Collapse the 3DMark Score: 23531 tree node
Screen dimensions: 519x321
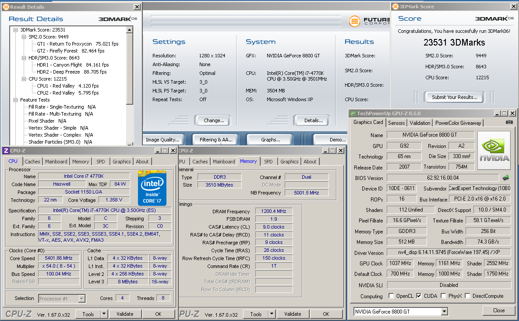coord(16,30)
